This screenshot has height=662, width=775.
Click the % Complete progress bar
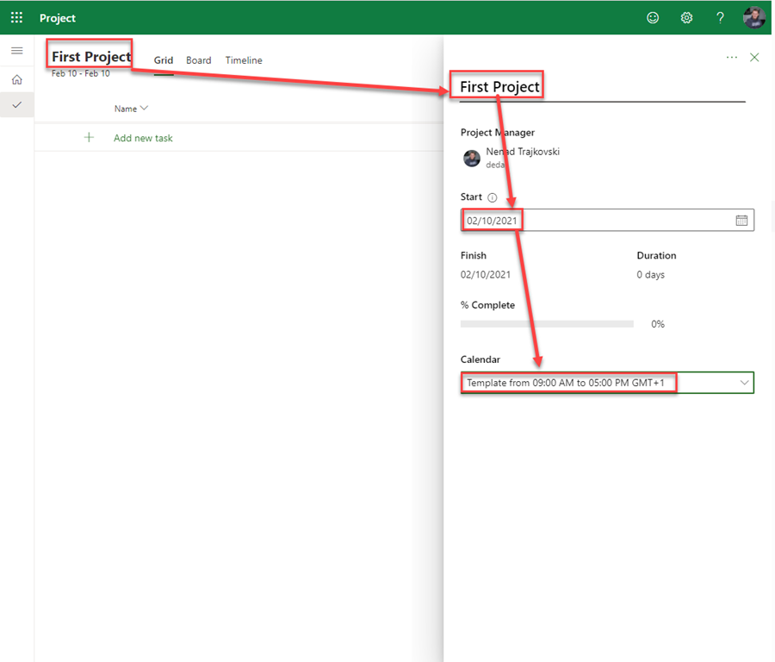pyautogui.click(x=547, y=324)
